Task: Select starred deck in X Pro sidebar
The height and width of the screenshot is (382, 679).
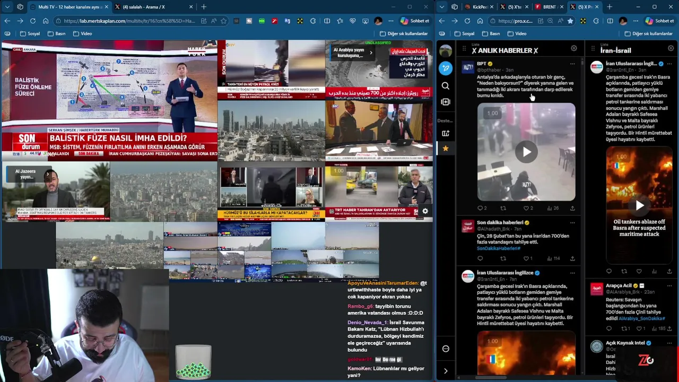Action: (446, 149)
